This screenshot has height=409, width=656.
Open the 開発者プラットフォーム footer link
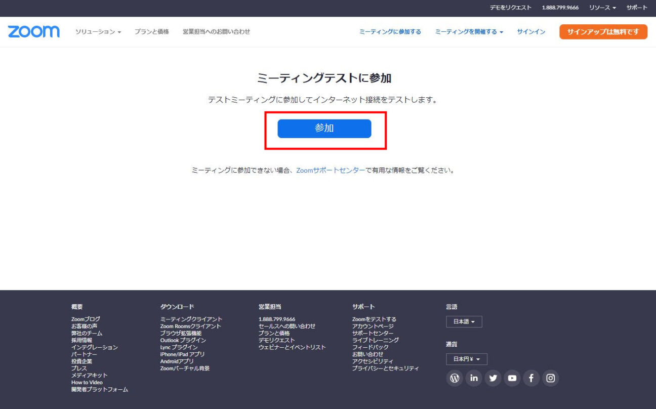tap(100, 390)
